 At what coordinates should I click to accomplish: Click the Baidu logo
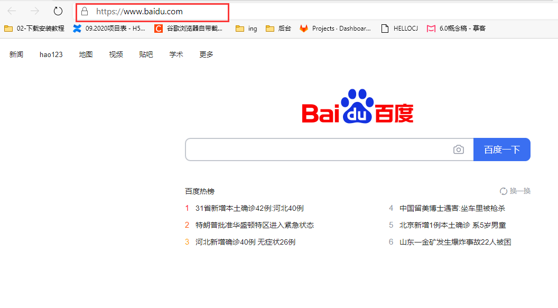pos(358,106)
